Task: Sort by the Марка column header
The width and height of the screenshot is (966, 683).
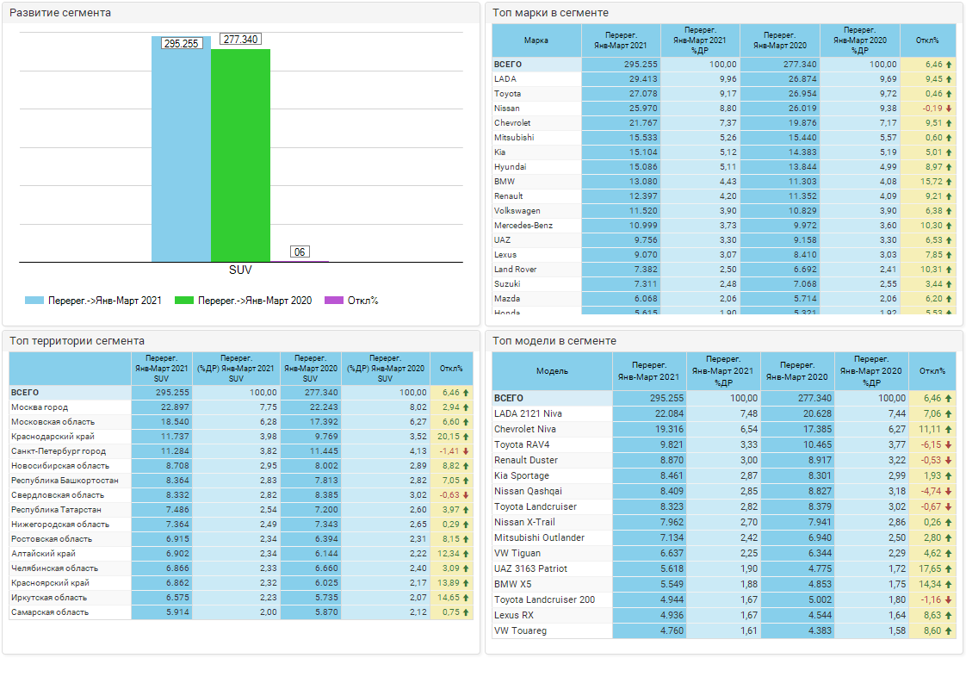Action: [536, 40]
